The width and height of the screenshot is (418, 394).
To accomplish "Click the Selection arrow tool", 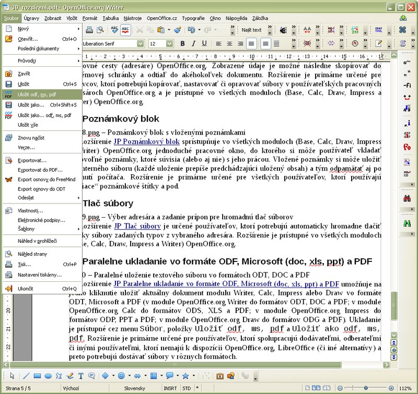I will pos(12,376).
